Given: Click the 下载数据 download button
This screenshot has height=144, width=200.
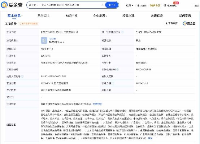Looking at the screenshot, I should coord(171,23).
